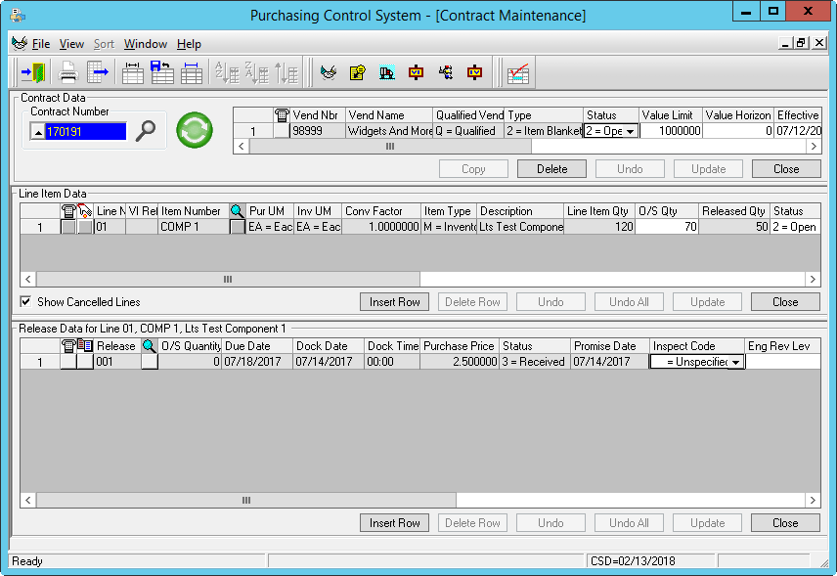Click the small person toolbar icon

(445, 72)
